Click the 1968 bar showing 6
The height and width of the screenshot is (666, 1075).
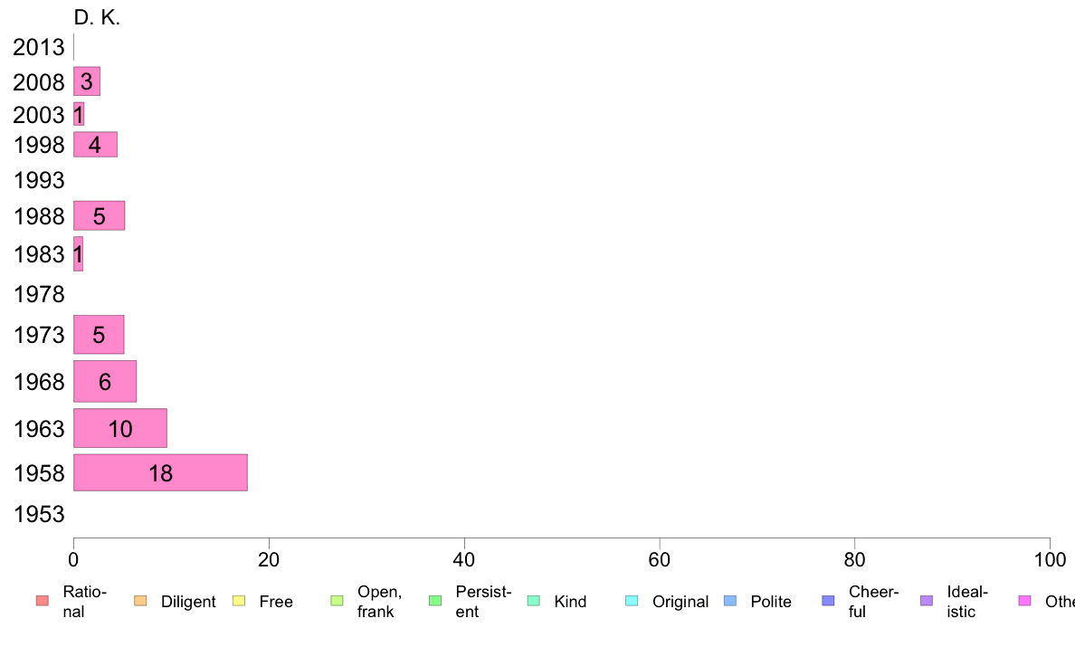(x=105, y=381)
